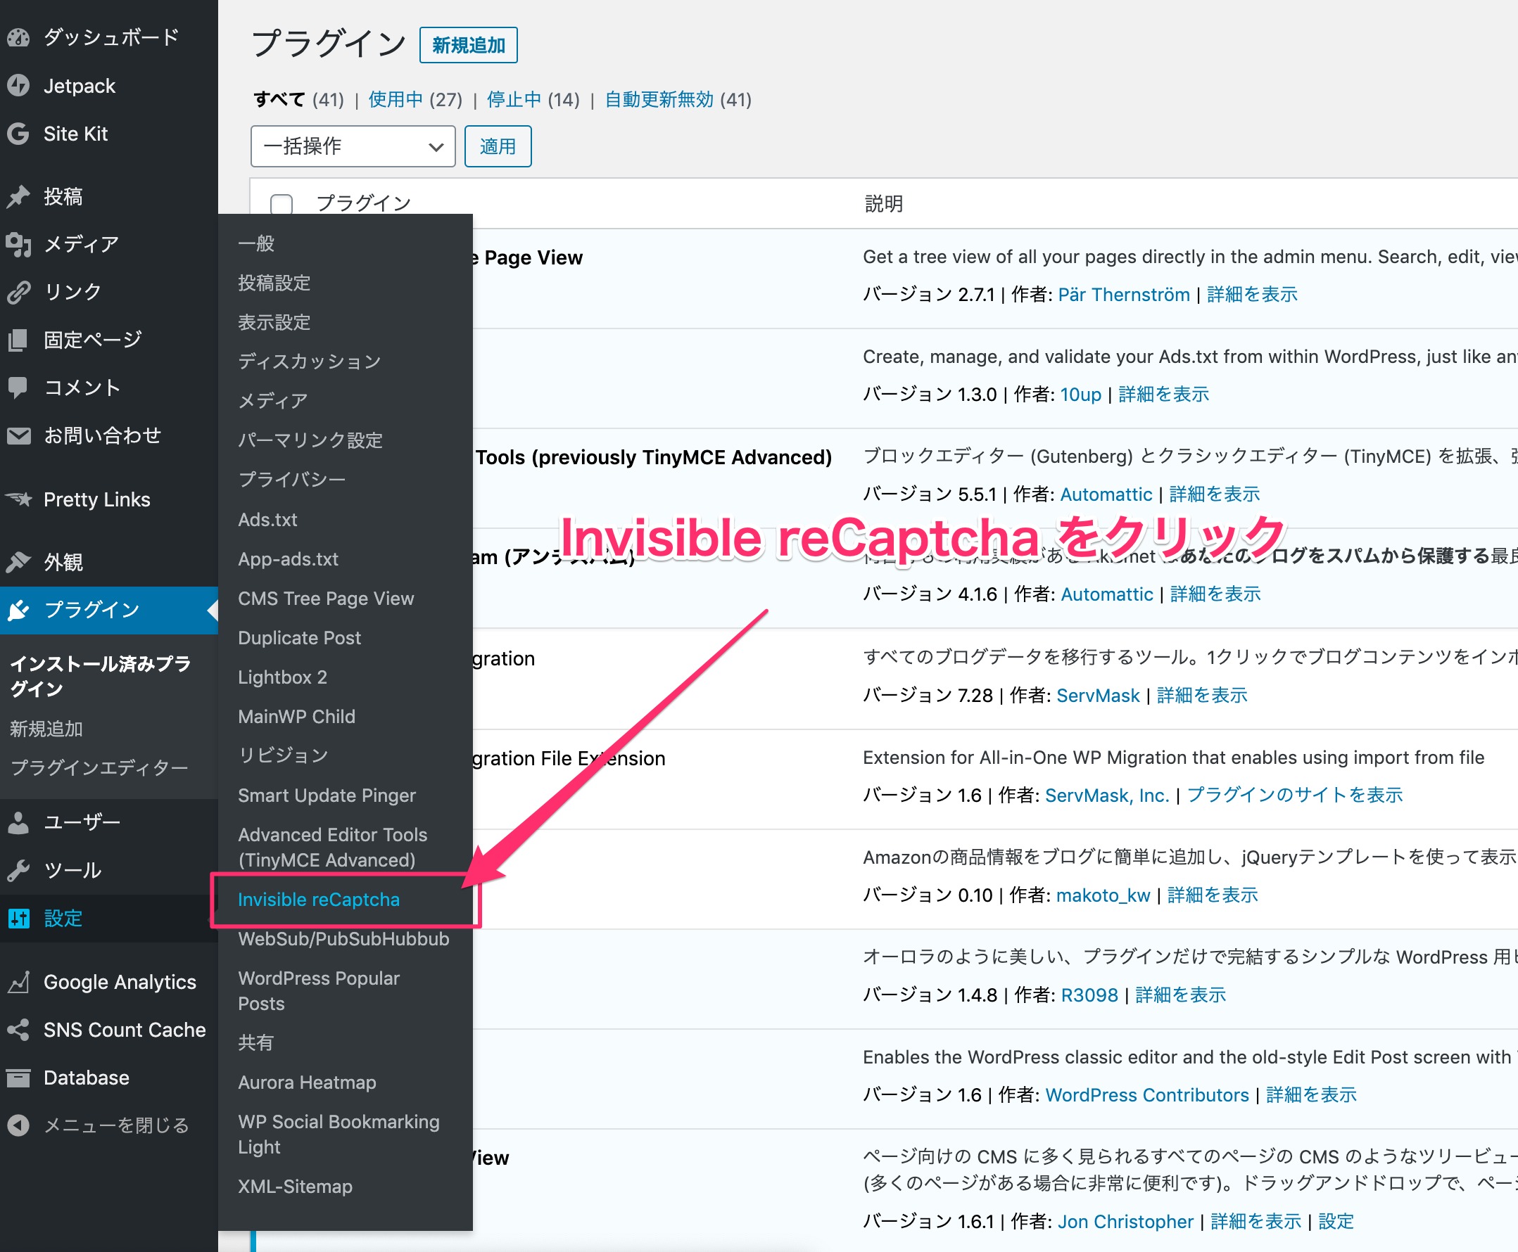Image resolution: width=1518 pixels, height=1252 pixels.
Task: Click the ユーザー person icon
Action: pyautogui.click(x=19, y=822)
